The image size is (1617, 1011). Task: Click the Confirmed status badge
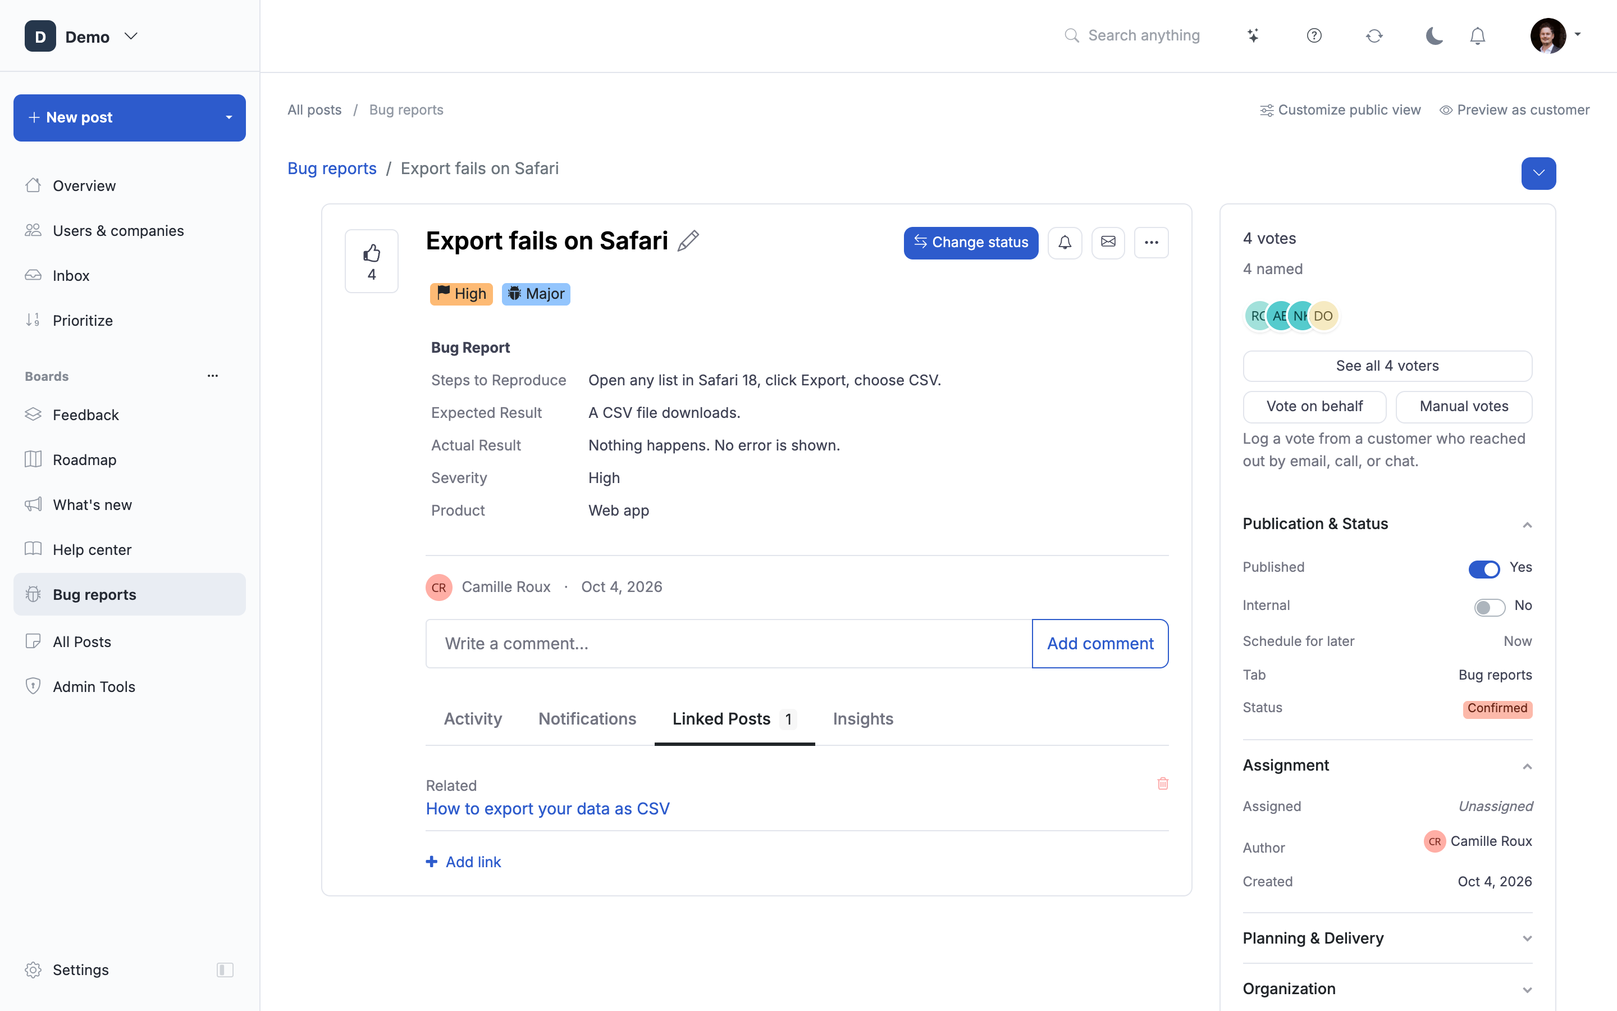coord(1497,708)
